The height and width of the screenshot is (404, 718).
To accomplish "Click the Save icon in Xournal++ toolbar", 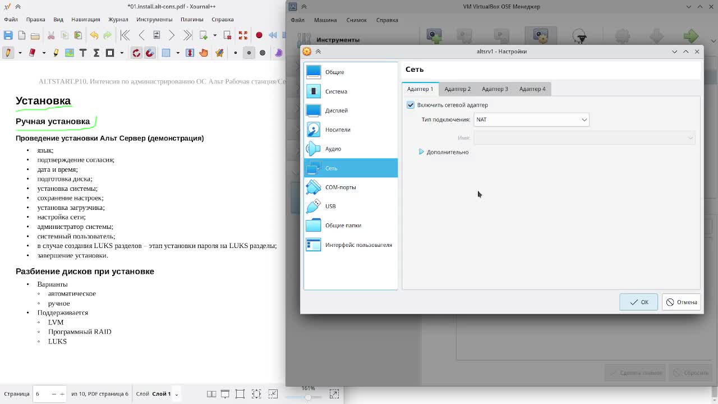I will point(8,35).
